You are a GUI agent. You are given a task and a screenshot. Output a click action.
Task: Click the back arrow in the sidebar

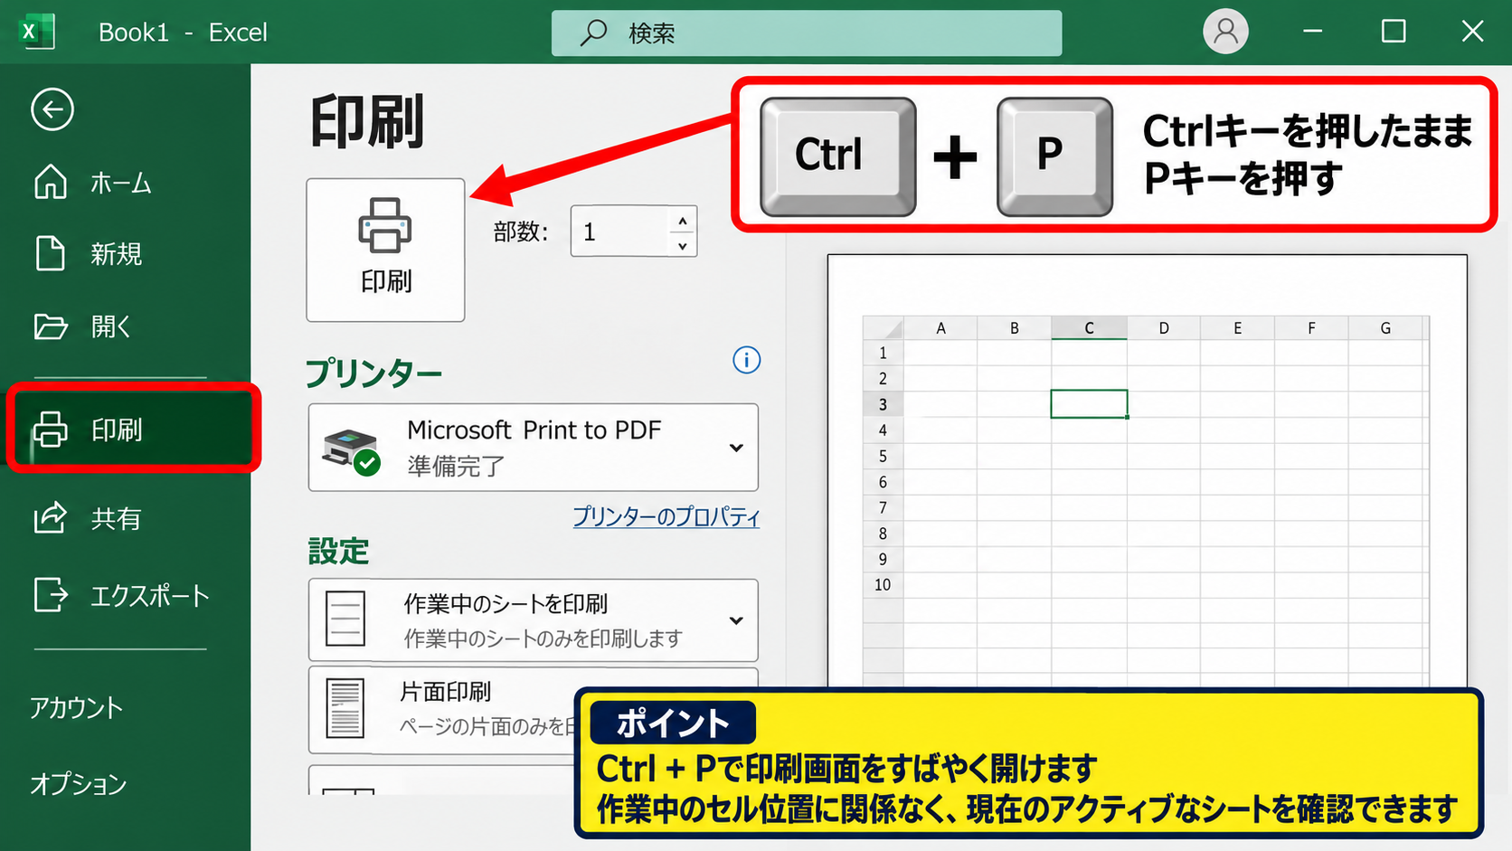point(52,110)
